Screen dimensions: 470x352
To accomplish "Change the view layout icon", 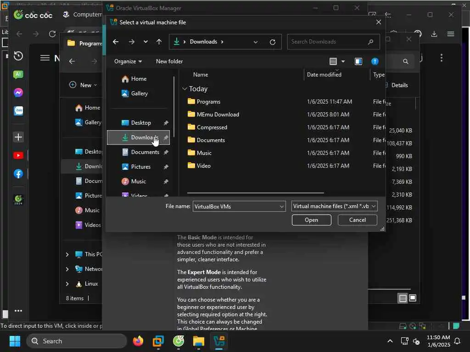I will 333,61.
